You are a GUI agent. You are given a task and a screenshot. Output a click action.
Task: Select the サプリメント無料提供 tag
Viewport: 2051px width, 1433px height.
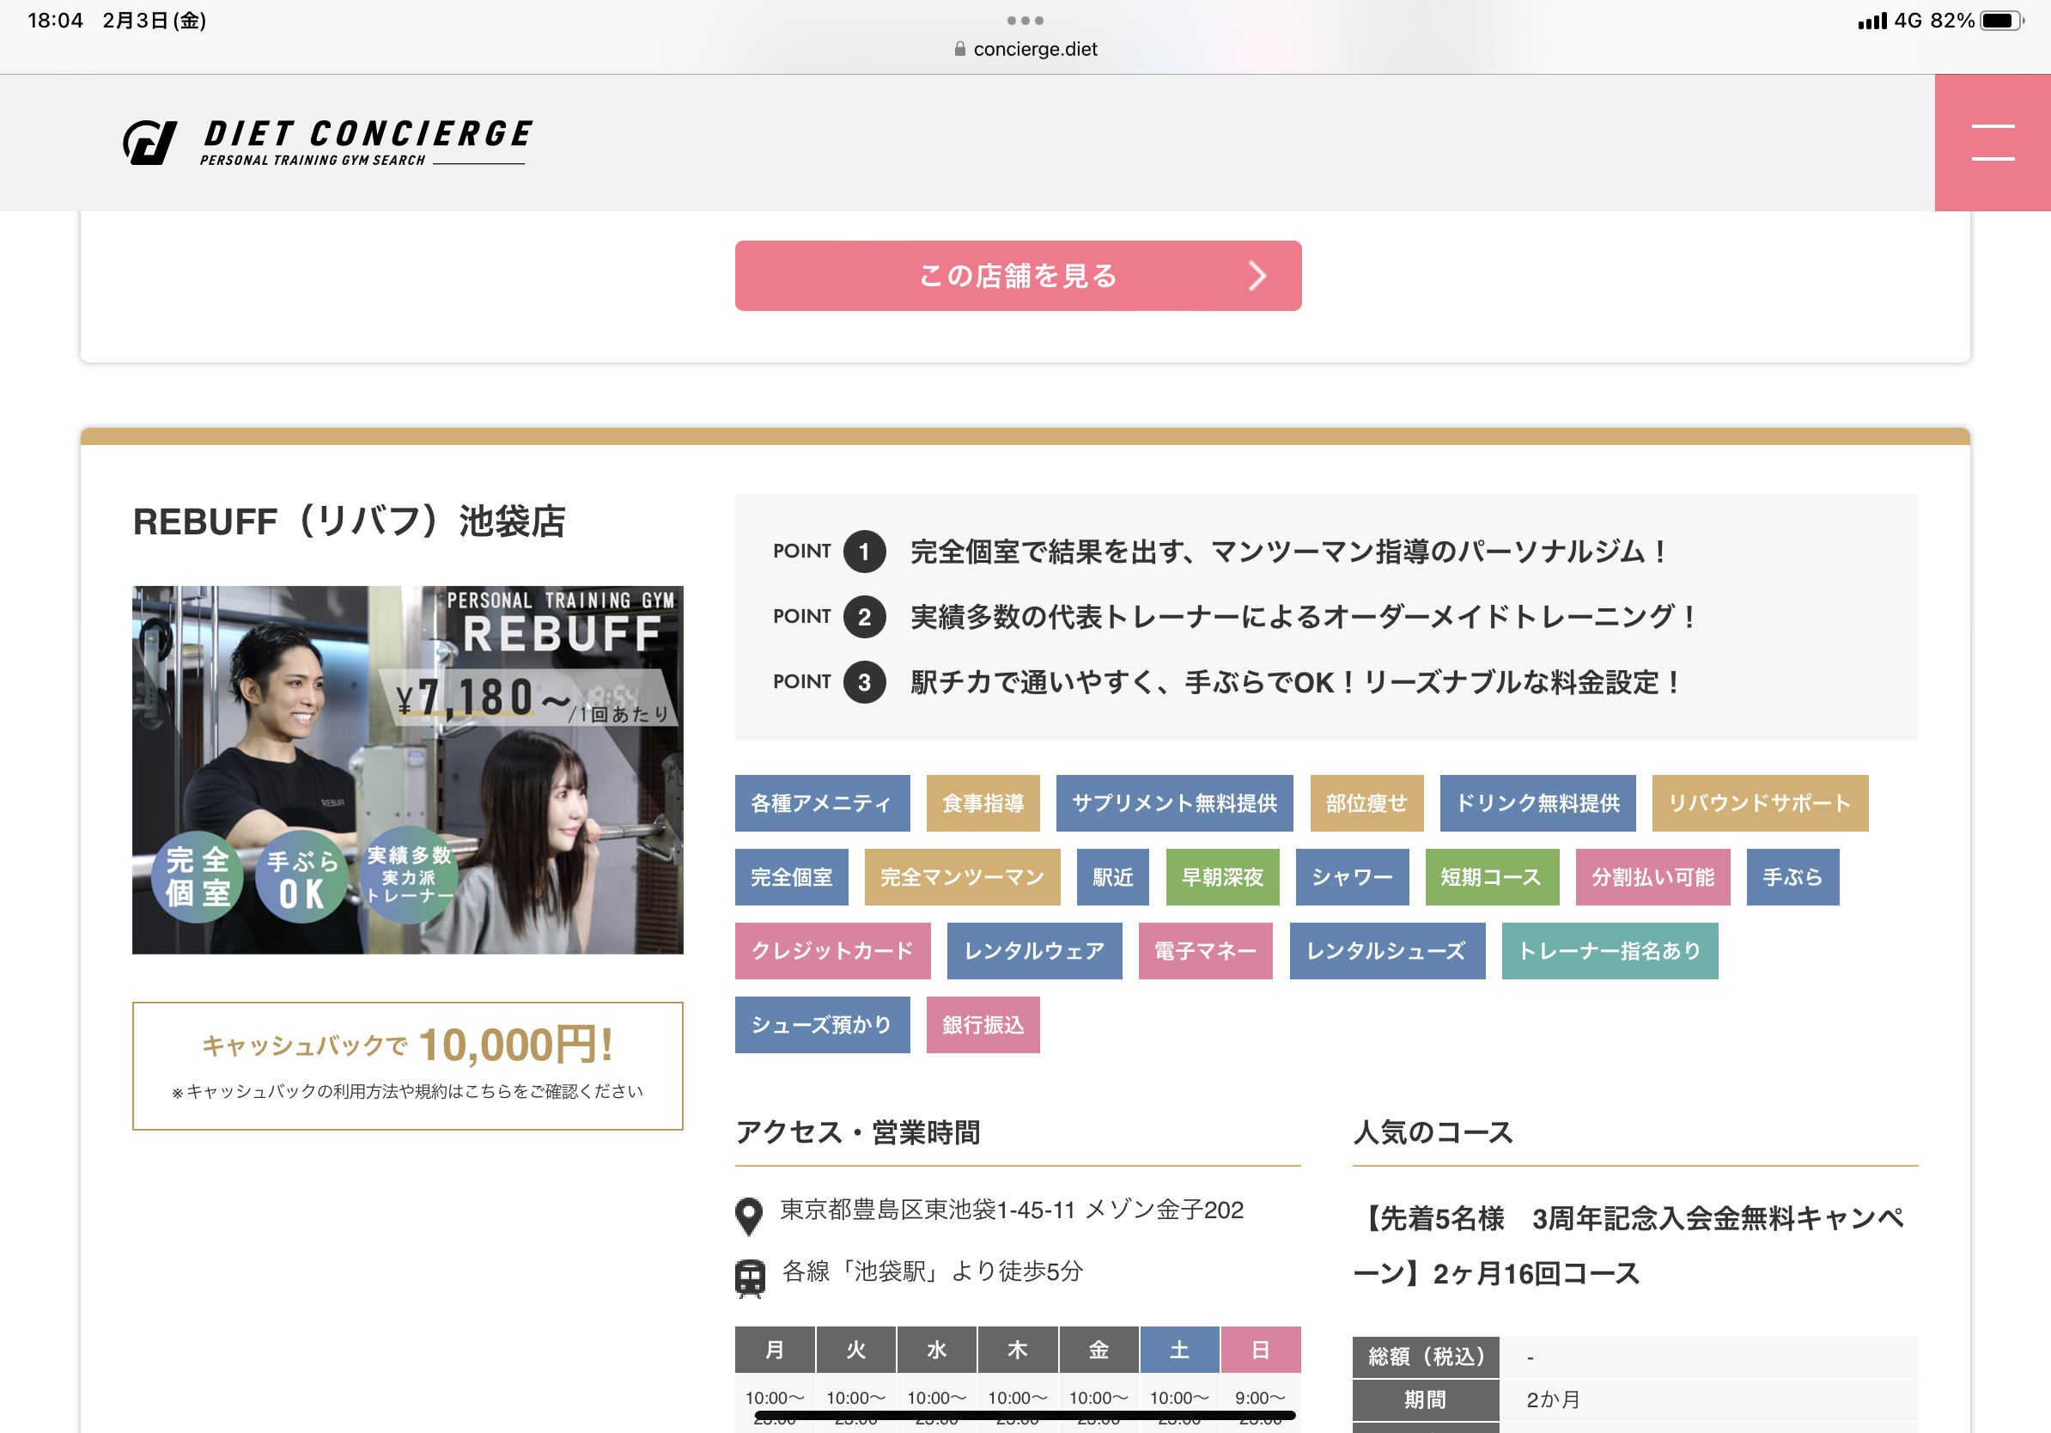coord(1174,803)
